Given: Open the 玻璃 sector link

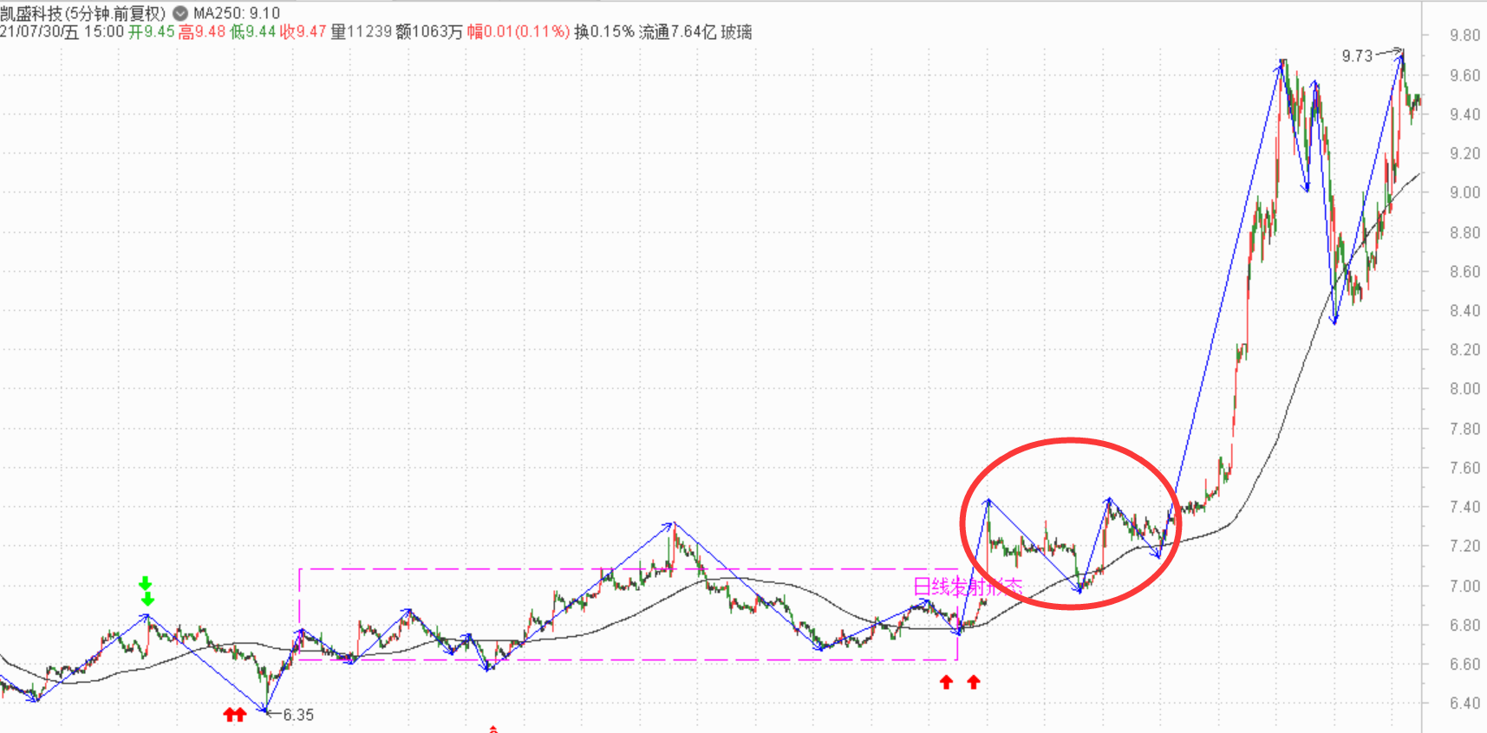Looking at the screenshot, I should pos(736,32).
